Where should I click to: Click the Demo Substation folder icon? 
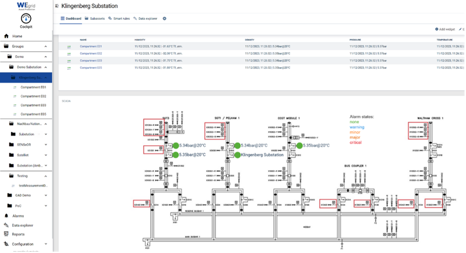tap(11, 67)
